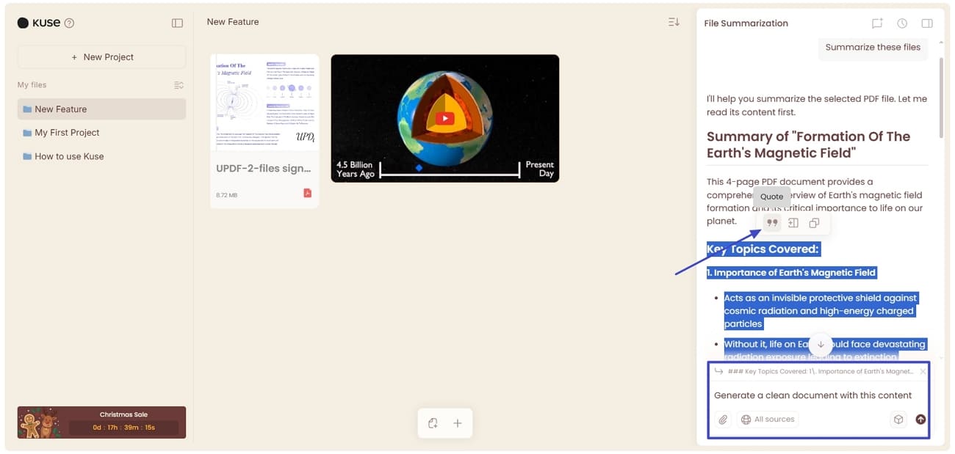The image size is (955, 454).
Task: Add the selection to the canvas
Action: click(x=793, y=223)
